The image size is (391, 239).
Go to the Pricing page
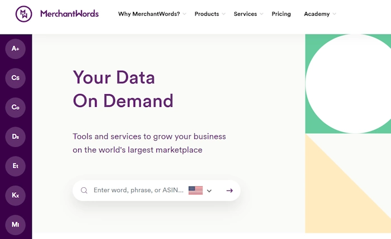click(x=281, y=14)
